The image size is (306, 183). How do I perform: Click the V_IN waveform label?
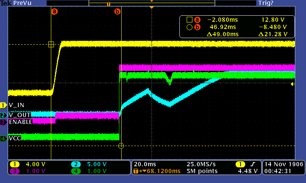pyautogui.click(x=16, y=105)
